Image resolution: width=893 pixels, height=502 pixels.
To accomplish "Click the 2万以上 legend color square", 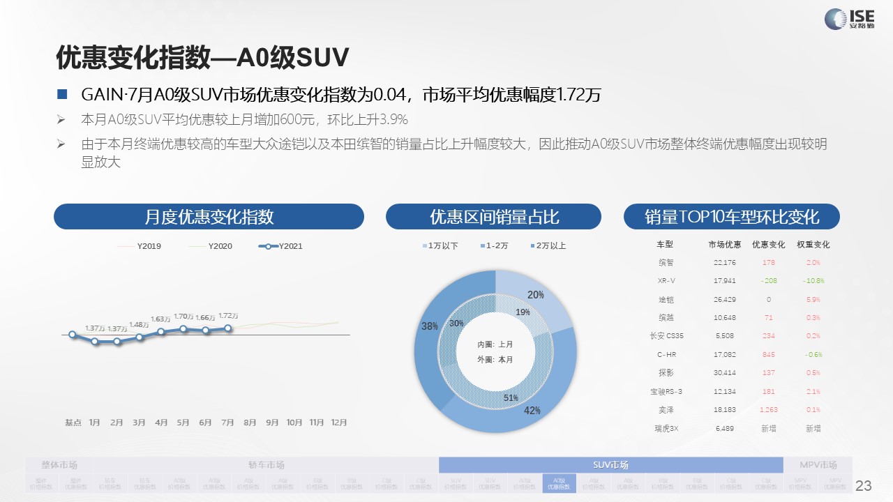I will 534,246.
